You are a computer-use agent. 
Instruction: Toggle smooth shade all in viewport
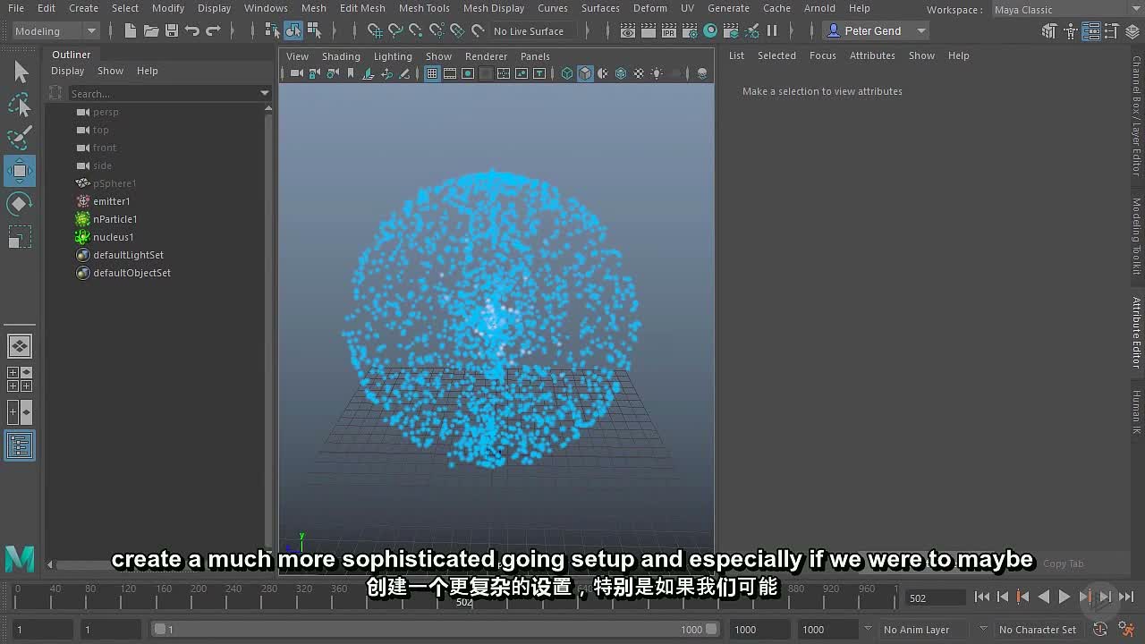585,73
